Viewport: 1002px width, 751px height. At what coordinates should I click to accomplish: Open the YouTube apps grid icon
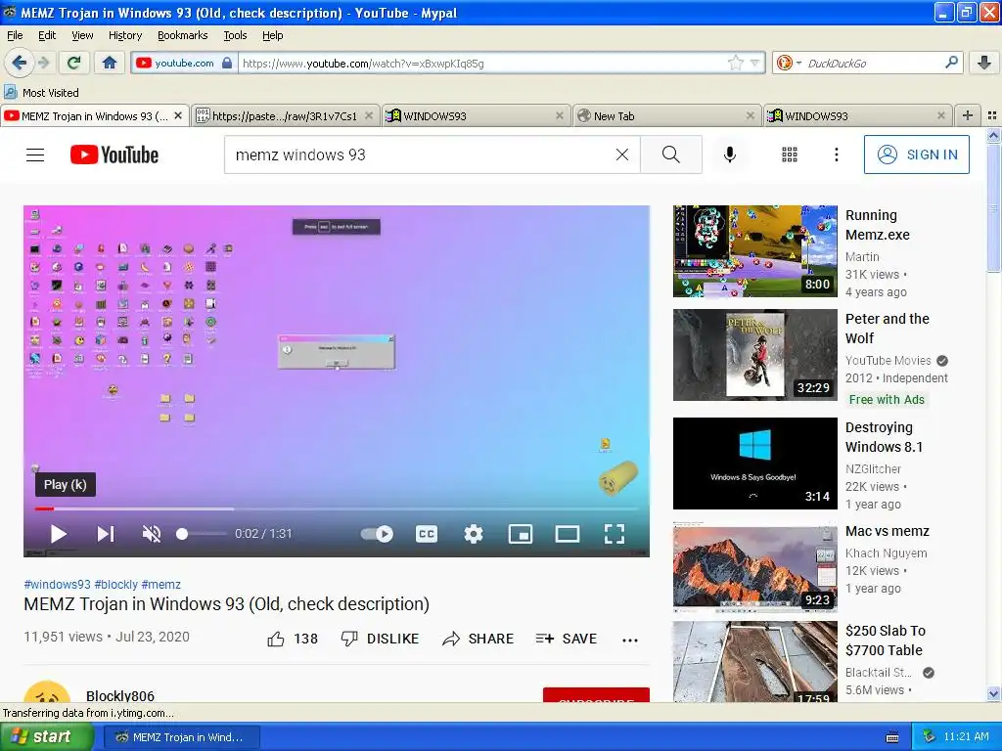click(790, 155)
